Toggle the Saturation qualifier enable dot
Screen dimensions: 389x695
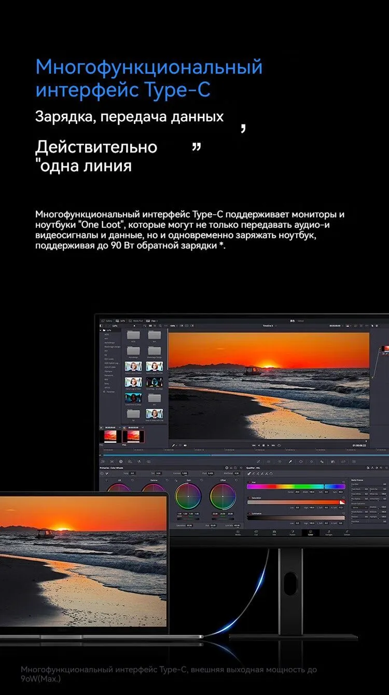pyautogui.click(x=249, y=498)
